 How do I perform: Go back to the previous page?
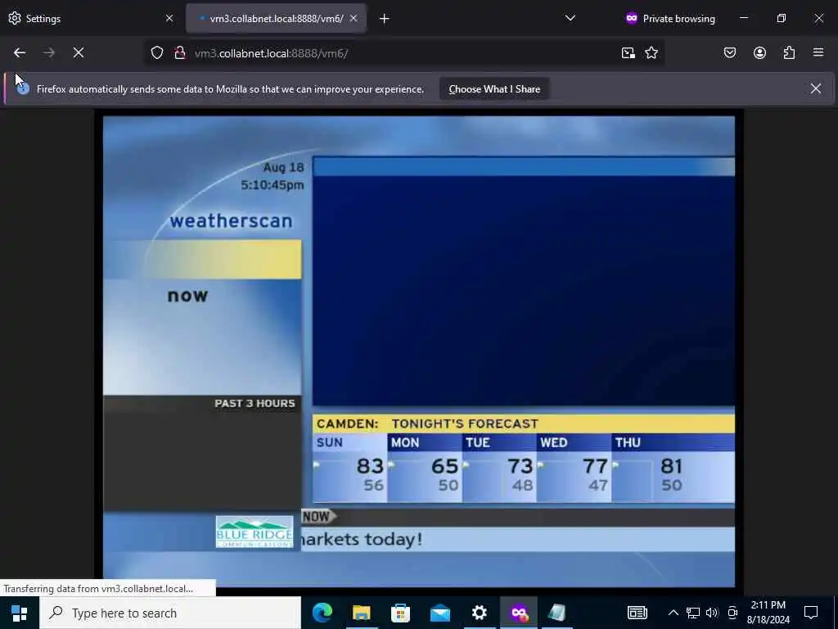(x=20, y=53)
